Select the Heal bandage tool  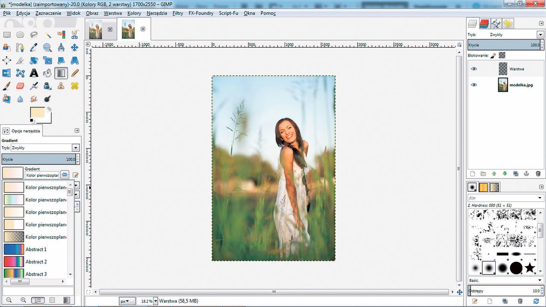point(75,86)
